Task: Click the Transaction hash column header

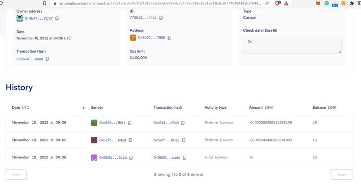Action: [x=168, y=107]
